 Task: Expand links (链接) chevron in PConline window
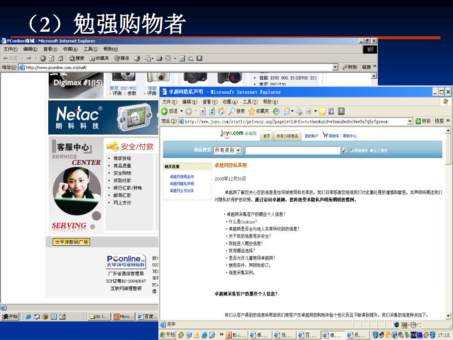click(375, 66)
